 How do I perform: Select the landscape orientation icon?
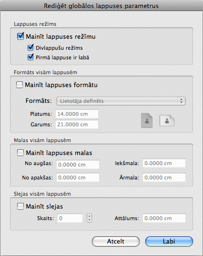[167, 121]
